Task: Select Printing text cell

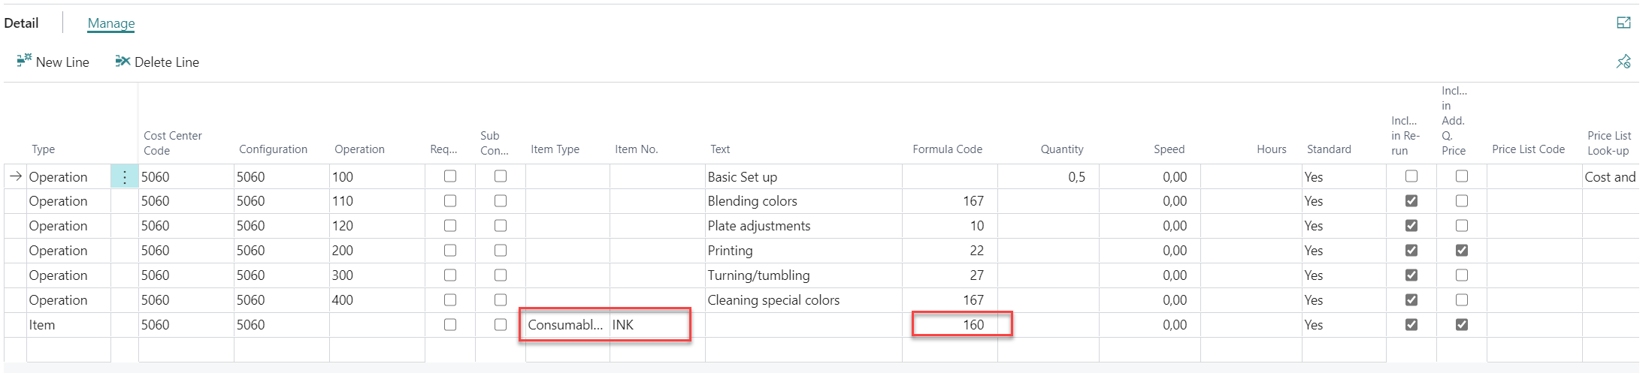Action: pyautogui.click(x=803, y=251)
